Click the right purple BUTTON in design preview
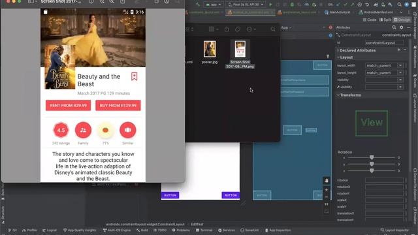The image size is (418, 235). pos(231,195)
